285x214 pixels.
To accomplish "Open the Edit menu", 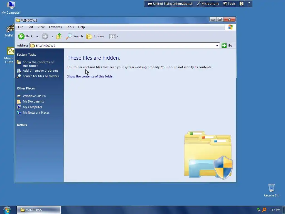I will (30, 27).
